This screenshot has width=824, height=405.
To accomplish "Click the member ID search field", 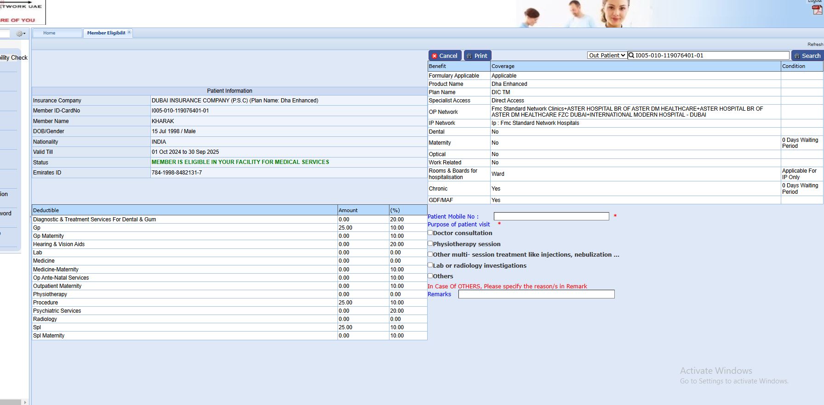I will [x=710, y=56].
